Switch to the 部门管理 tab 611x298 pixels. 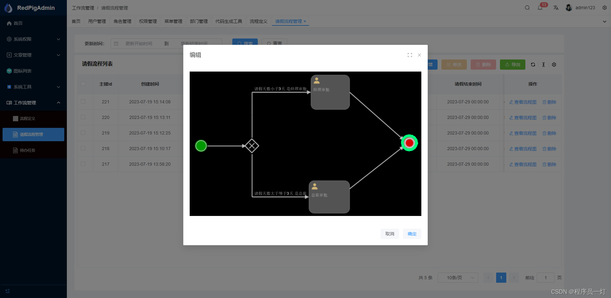pyautogui.click(x=199, y=21)
